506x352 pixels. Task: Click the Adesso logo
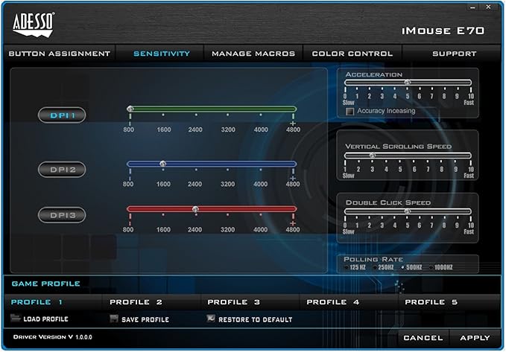(34, 25)
